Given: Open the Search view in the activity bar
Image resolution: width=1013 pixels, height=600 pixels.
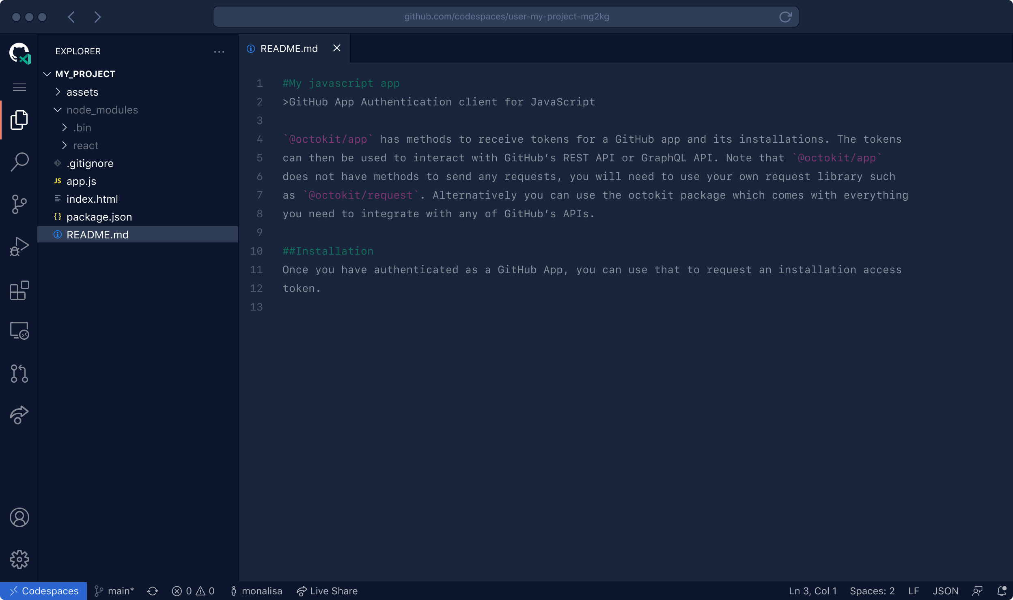Looking at the screenshot, I should 19,161.
